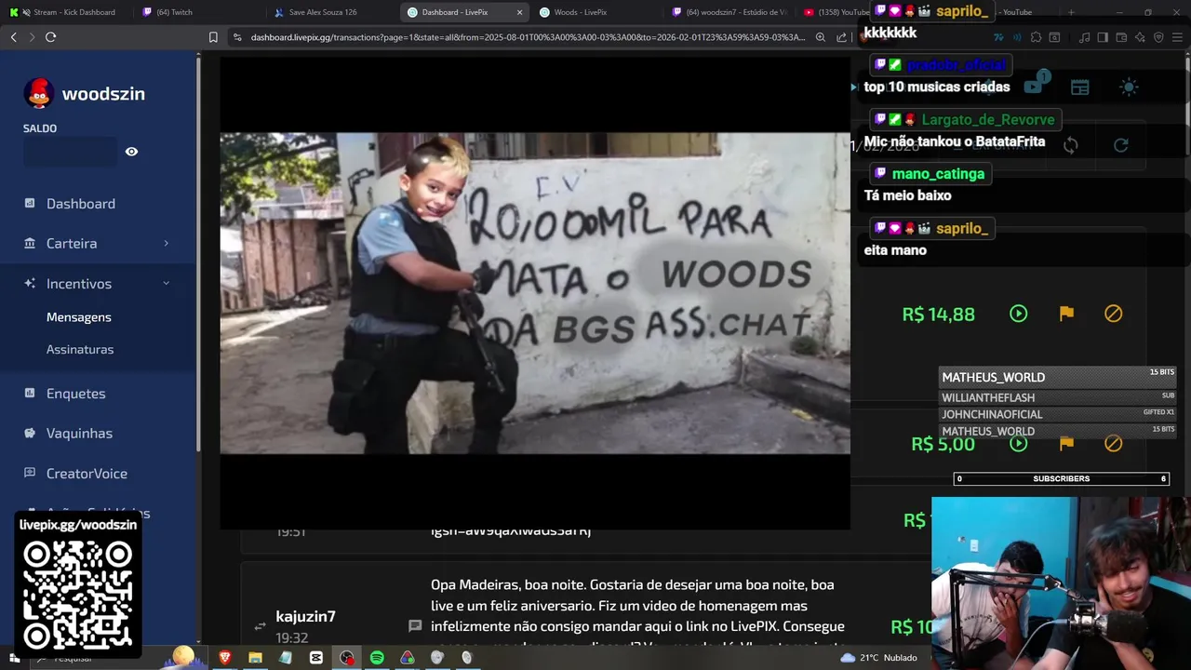Open the browser wallet icon
Image resolution: width=1191 pixels, height=670 pixels.
click(1121, 37)
